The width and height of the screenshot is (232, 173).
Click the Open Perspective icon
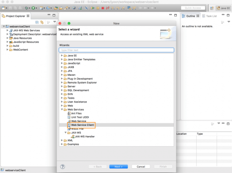[212, 8]
